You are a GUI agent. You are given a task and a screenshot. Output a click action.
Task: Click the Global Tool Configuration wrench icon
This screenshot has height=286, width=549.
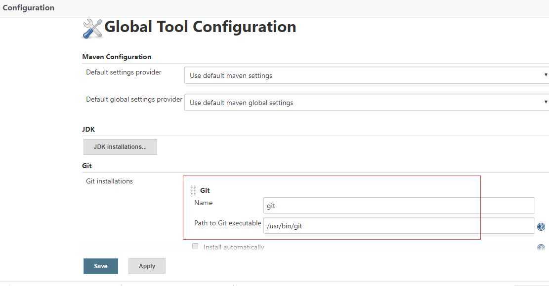[x=92, y=28]
